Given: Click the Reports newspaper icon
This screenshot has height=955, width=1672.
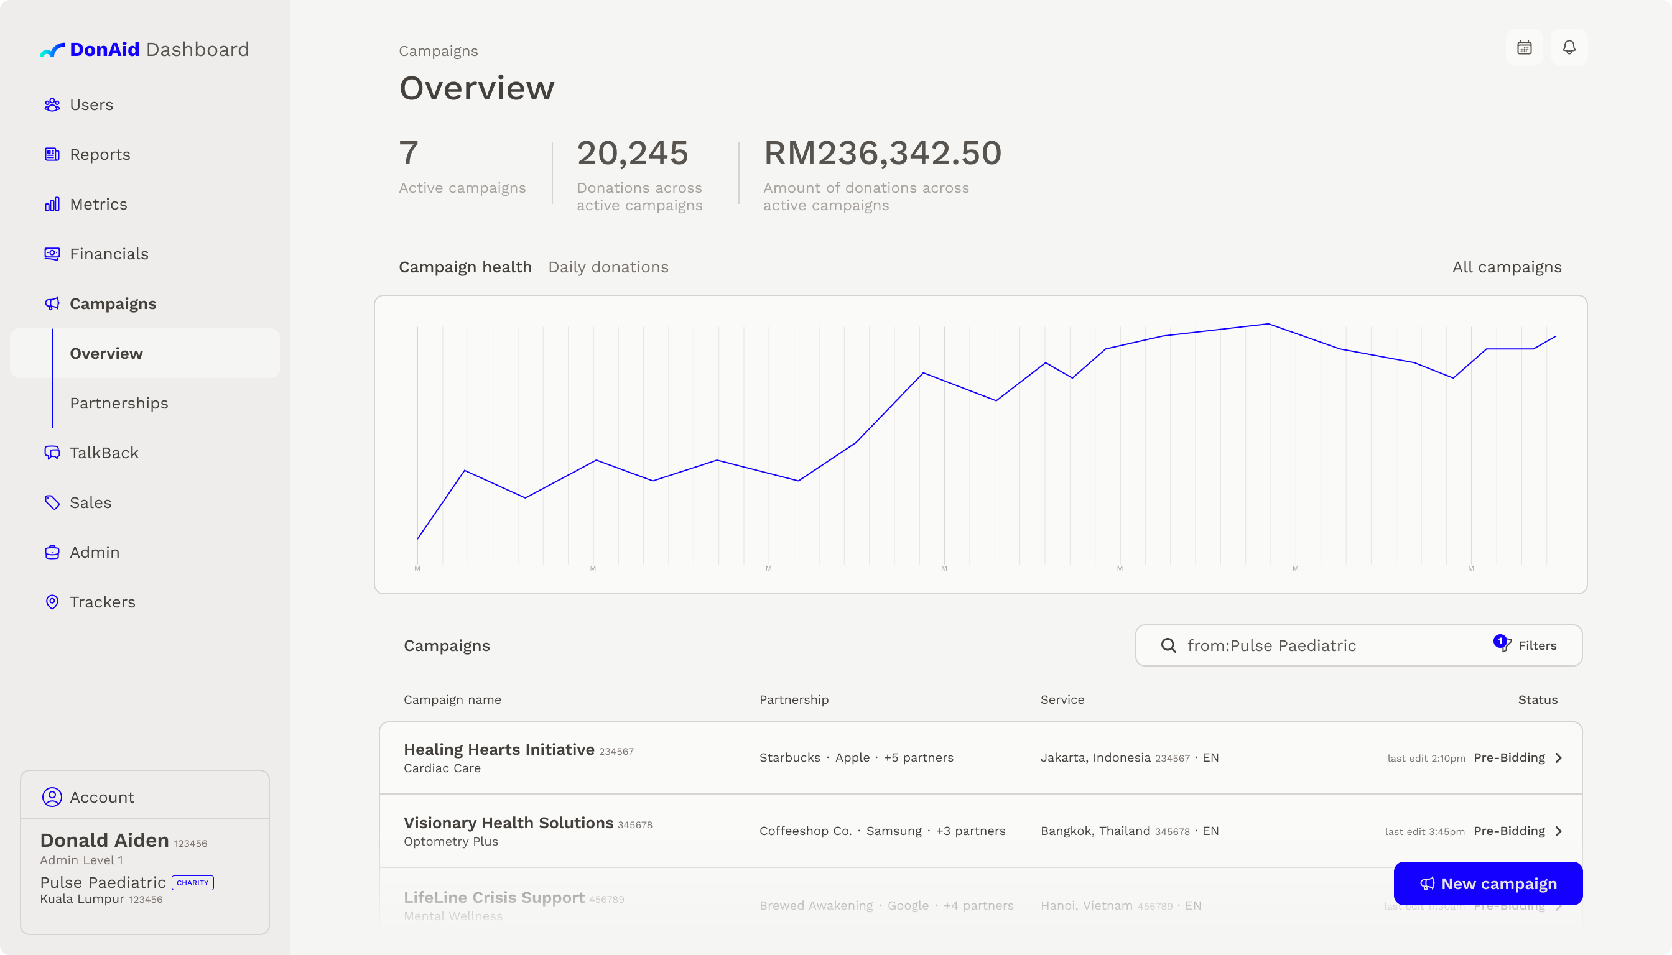Looking at the screenshot, I should (x=52, y=155).
